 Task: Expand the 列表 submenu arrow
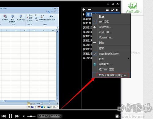129,59
